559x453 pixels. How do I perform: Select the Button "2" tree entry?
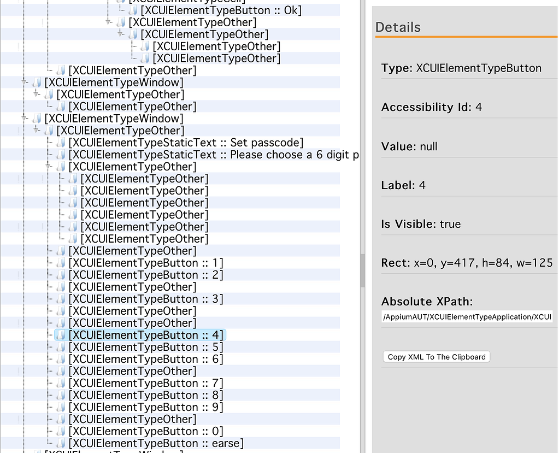[145, 274]
